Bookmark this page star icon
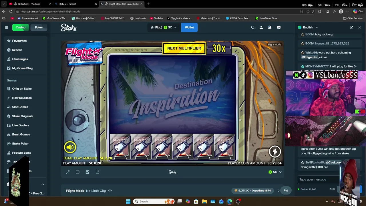 point(308,11)
